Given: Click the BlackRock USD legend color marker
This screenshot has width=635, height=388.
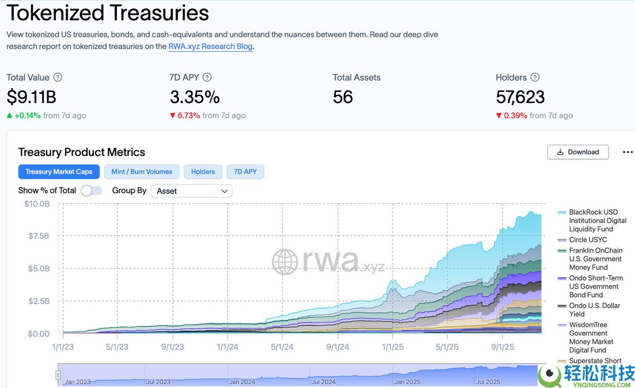Looking at the screenshot, I should pos(562,213).
